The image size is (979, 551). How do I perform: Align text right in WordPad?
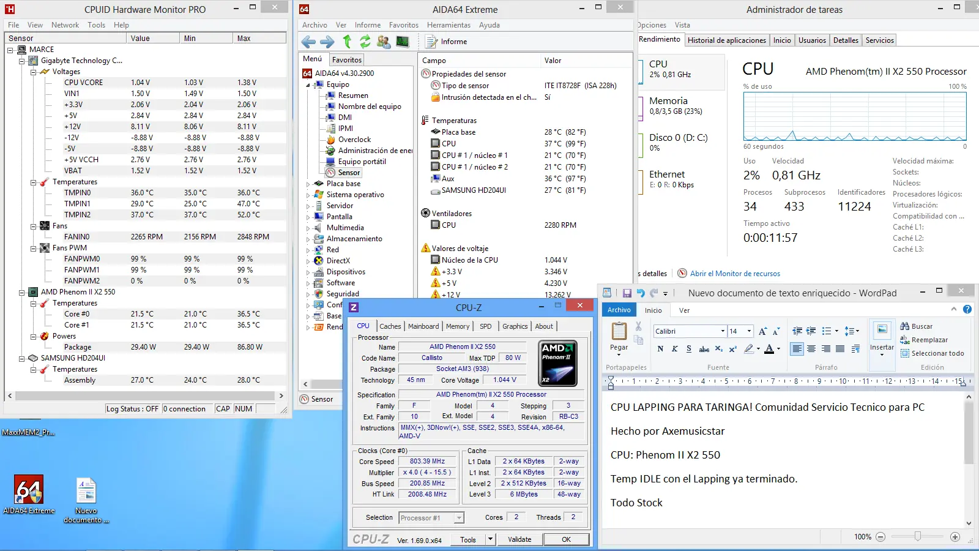pos(826,348)
